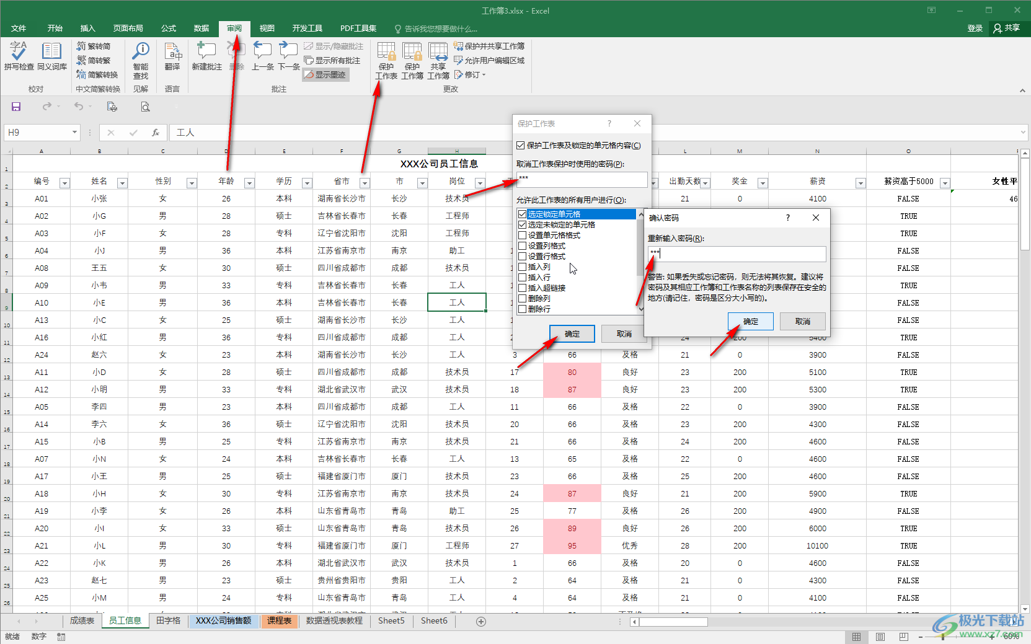Go to Next comment
Image resolution: width=1031 pixels, height=644 pixels.
click(289, 56)
